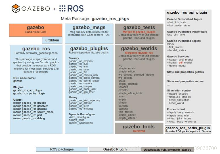
Task: Select 'gazebo_ros_camera_utils' plugin entry
Action: click(83, 75)
